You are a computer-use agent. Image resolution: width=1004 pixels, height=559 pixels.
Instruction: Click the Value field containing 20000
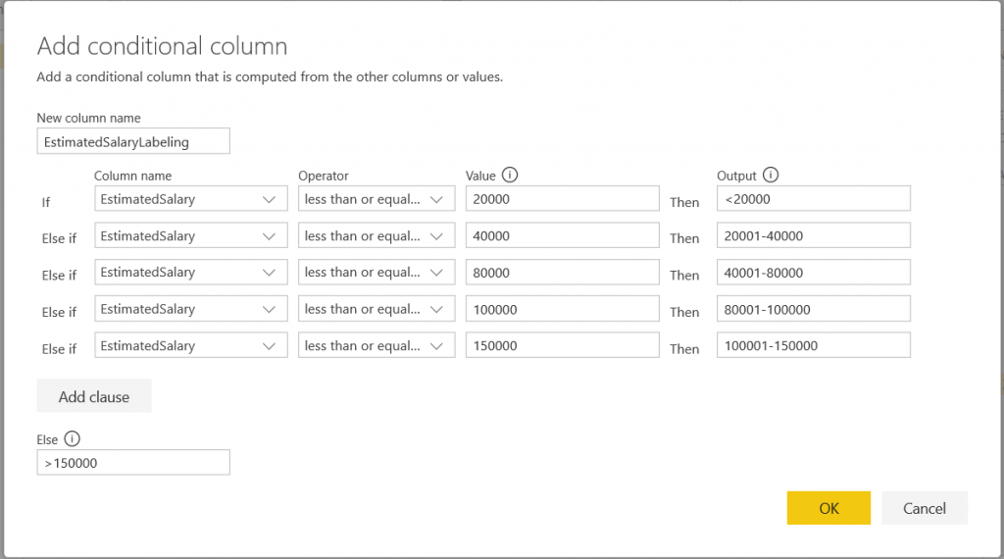click(562, 199)
